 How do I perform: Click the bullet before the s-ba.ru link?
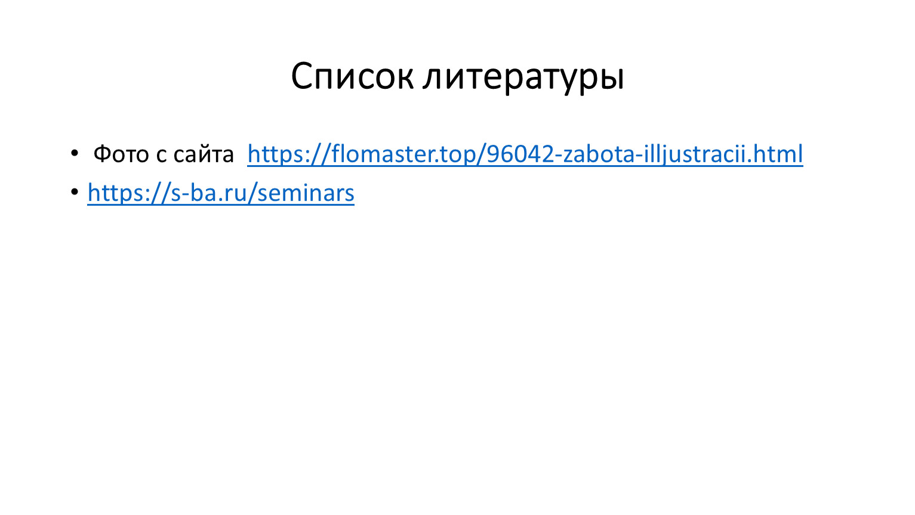(74, 192)
